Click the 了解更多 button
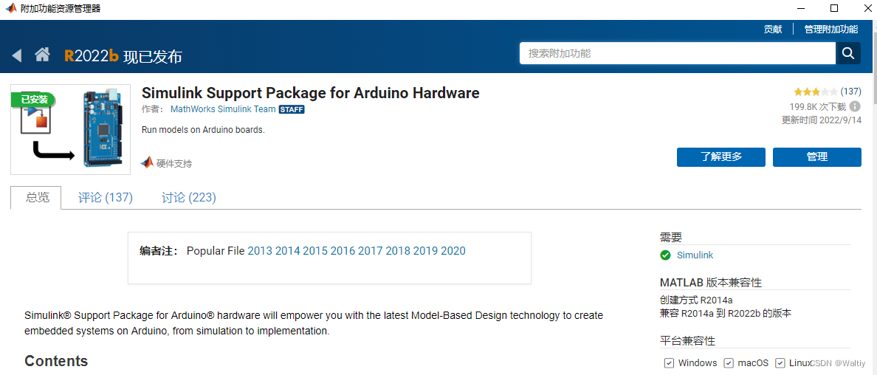Viewport: 877px width, 375px height. coord(721,157)
